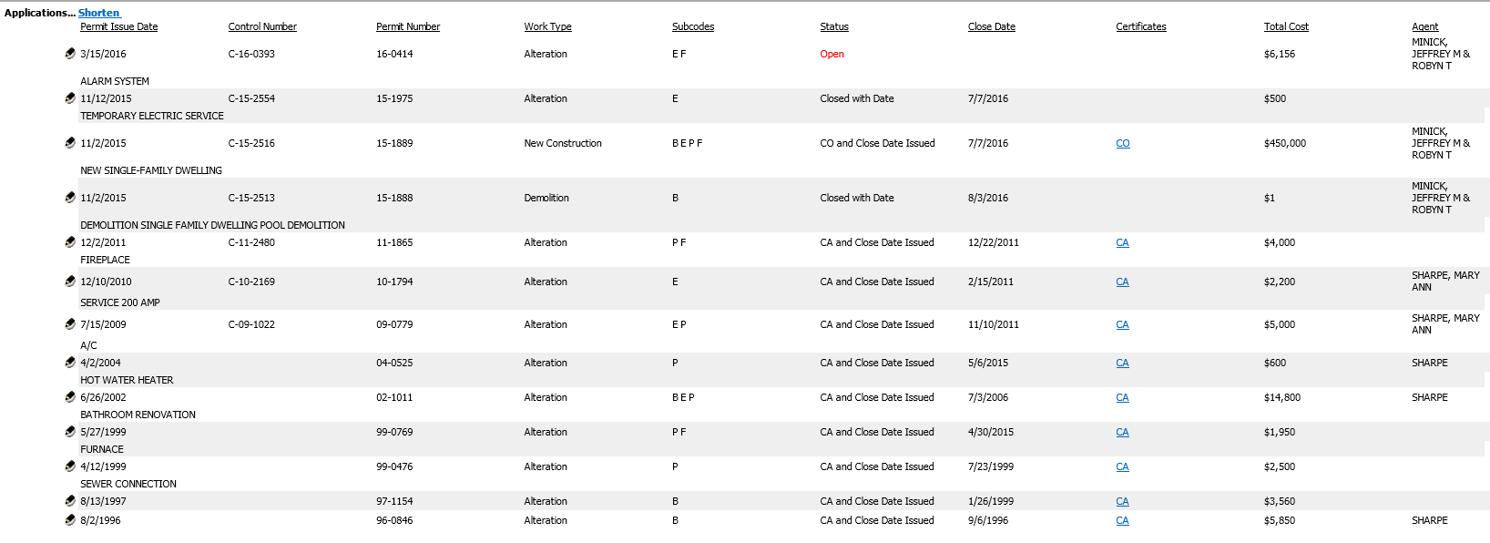Viewport: 1490px width, 543px height.
Task: Sort by Control Number column header
Action: (x=262, y=26)
